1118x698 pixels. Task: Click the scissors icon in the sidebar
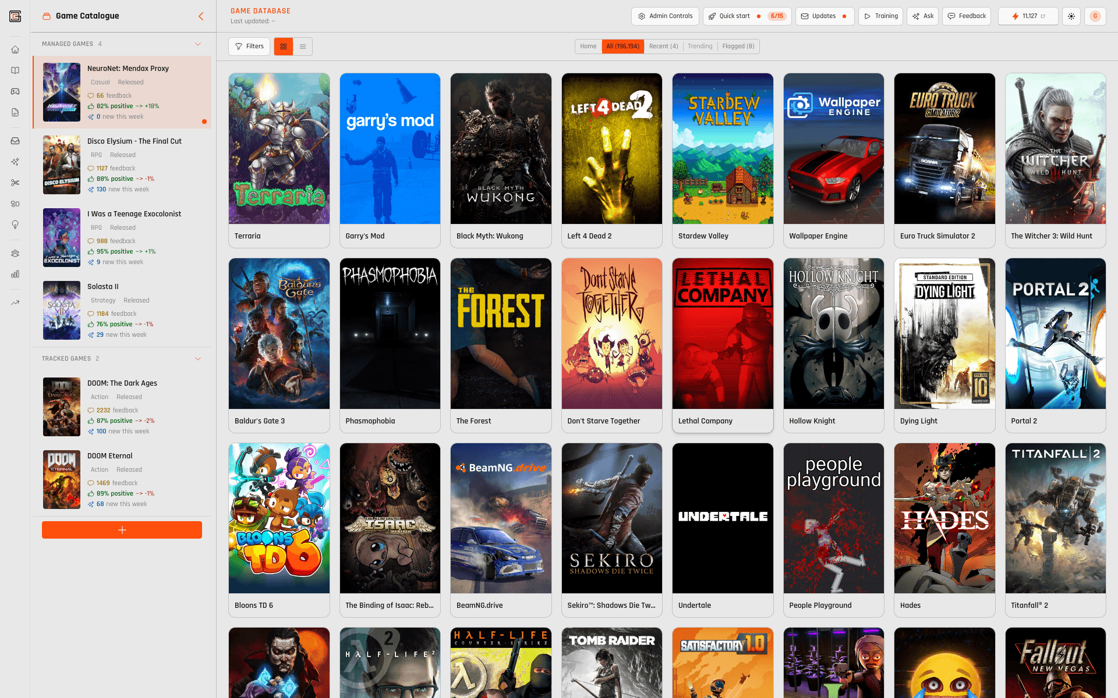[x=15, y=183]
